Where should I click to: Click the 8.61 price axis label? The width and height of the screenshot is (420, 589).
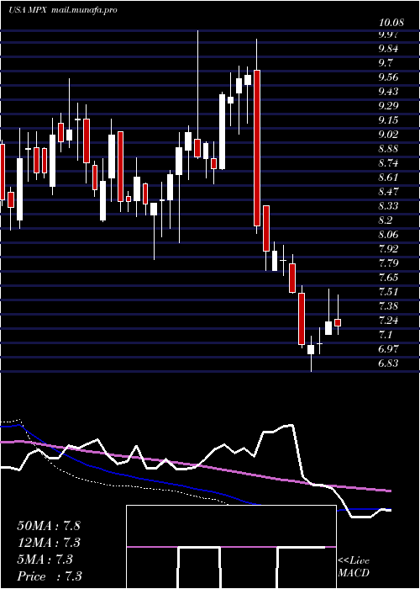388,178
